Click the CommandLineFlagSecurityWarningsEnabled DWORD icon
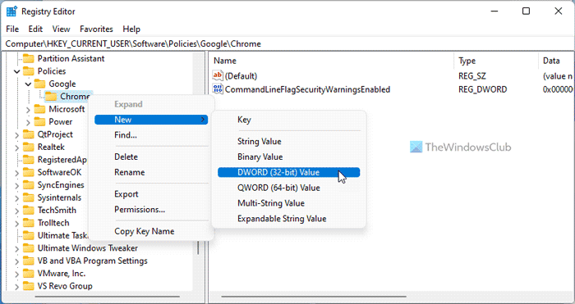The width and height of the screenshot is (575, 304). [x=218, y=88]
